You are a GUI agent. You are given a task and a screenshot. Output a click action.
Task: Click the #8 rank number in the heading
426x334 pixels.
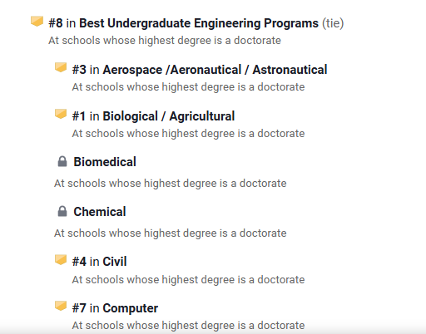[56, 23]
